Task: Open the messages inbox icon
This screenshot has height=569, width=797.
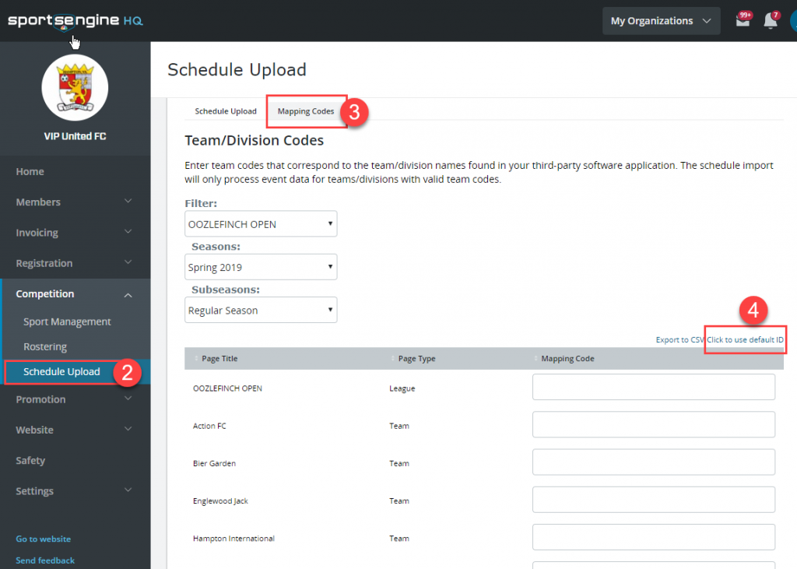Action: click(x=743, y=19)
